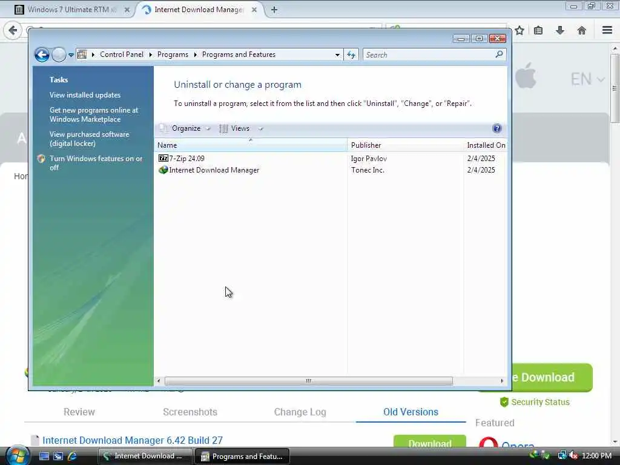
Task: Launch Internet Explorer from quick launch
Action: click(x=73, y=457)
